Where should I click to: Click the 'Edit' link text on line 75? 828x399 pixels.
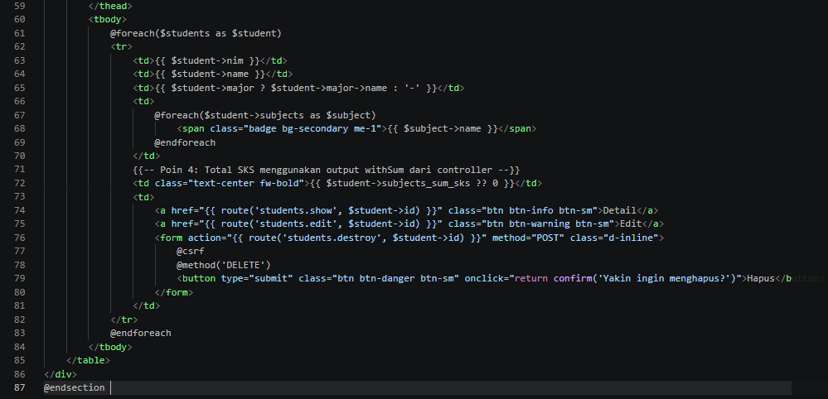632,224
